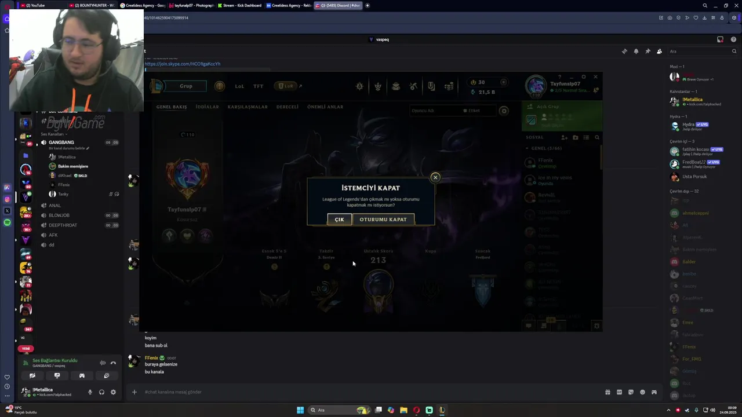Click the chat message input field
Viewport: 742px width, 417px height.
[x=371, y=392]
